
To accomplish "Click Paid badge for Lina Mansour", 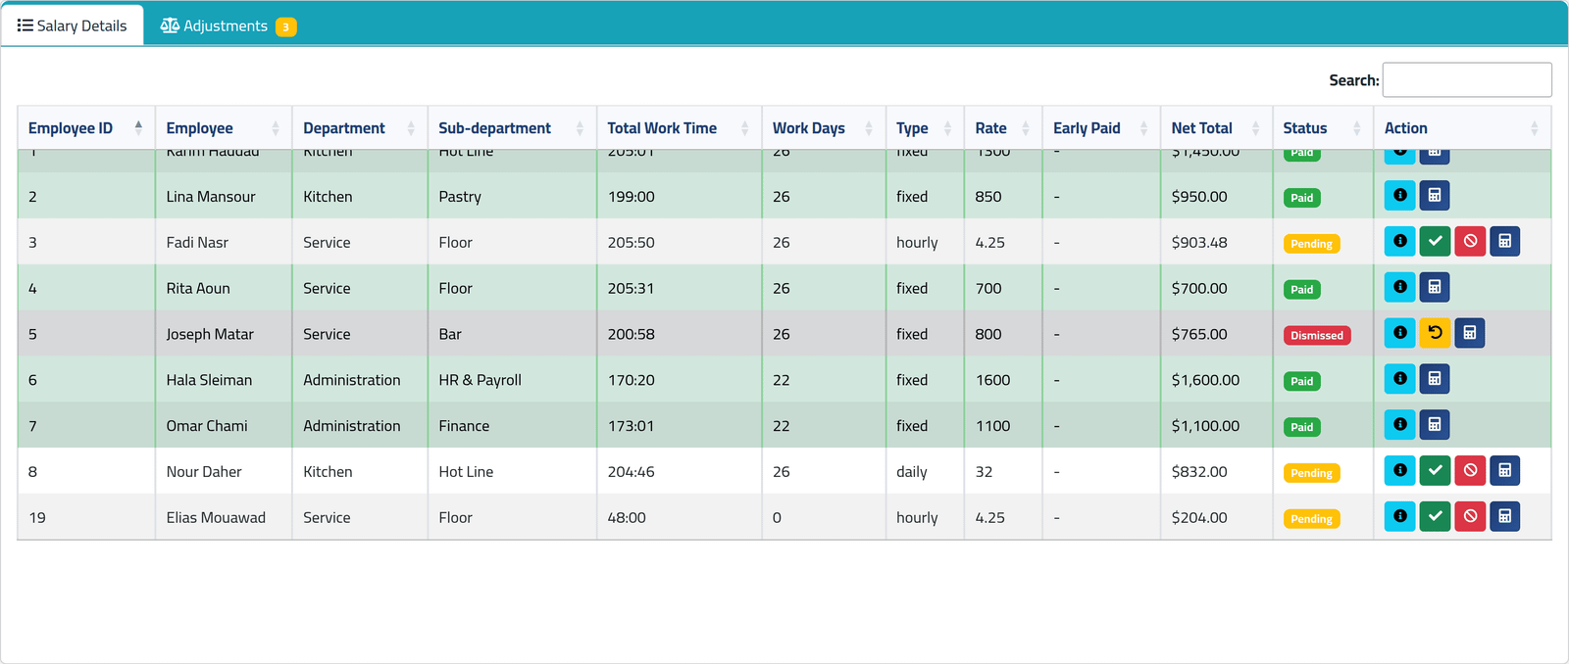I will 1302,198.
